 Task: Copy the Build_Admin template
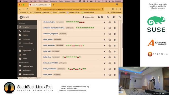pos(110,40)
